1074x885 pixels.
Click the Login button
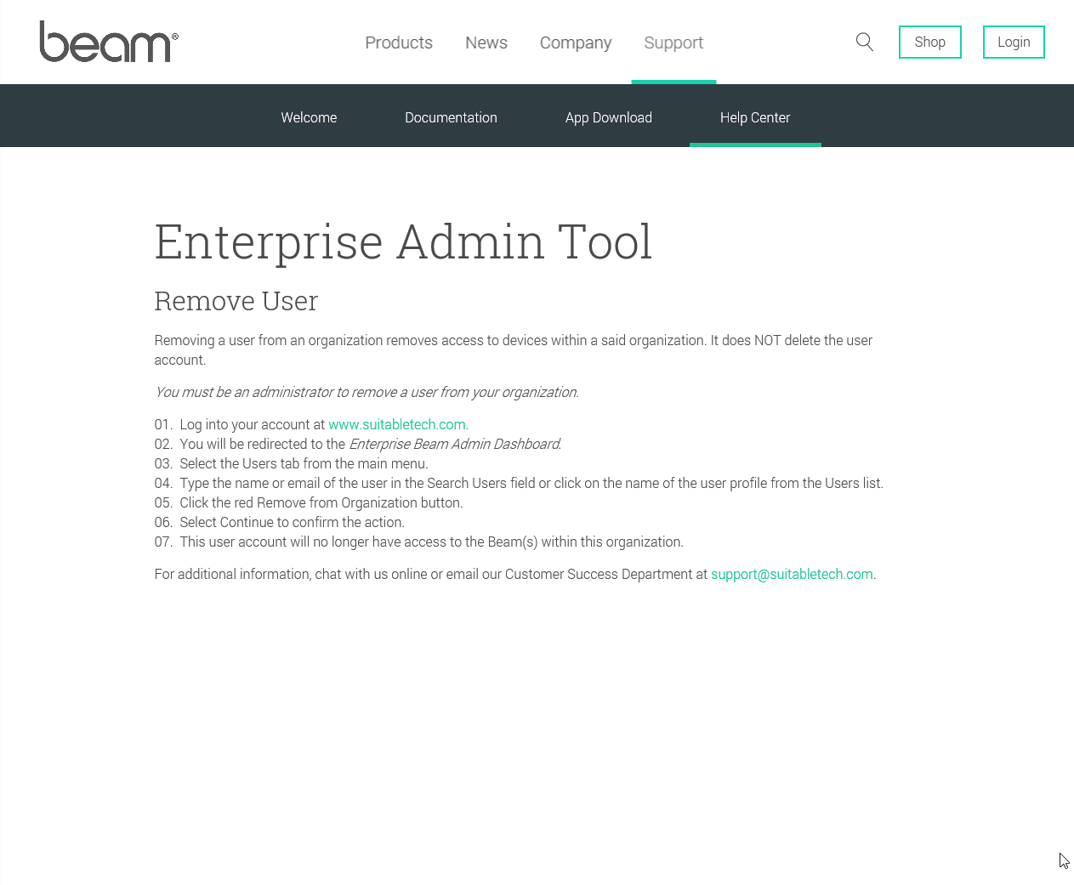coord(1014,43)
